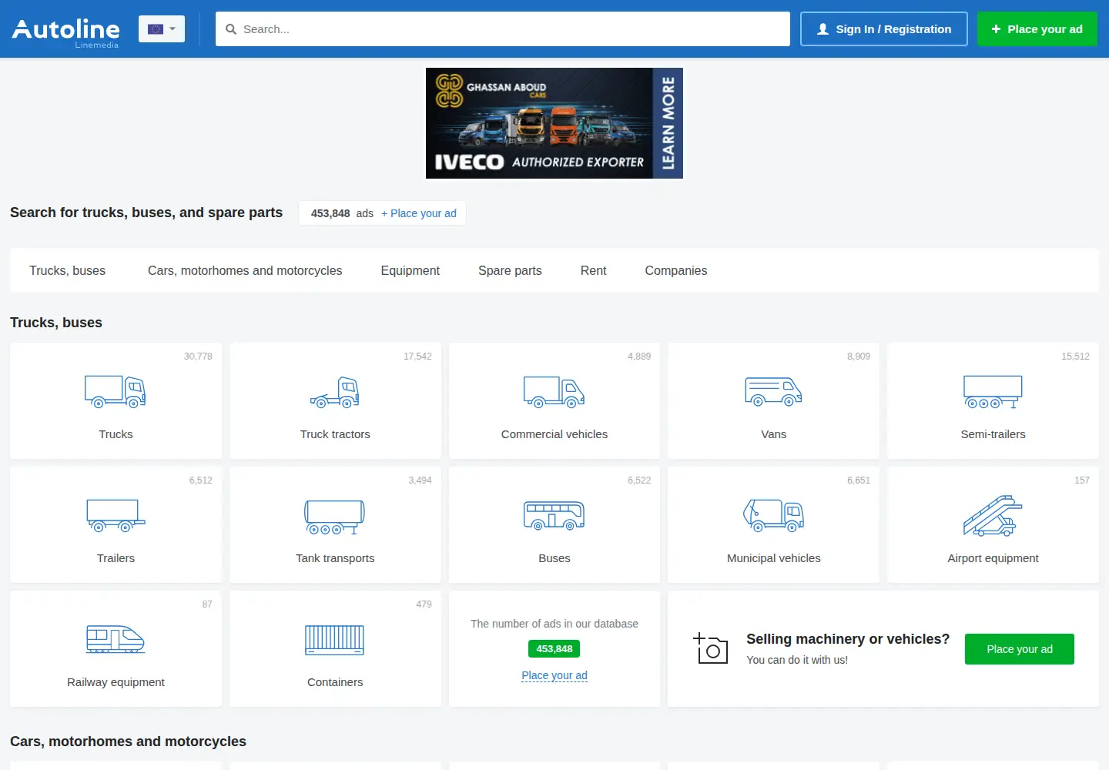Click the magnifier icon in search bar
The height and width of the screenshot is (770, 1109).
click(231, 29)
